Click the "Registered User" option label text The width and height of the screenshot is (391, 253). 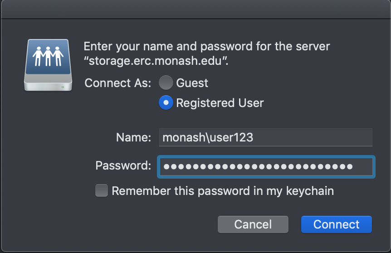tap(220, 103)
